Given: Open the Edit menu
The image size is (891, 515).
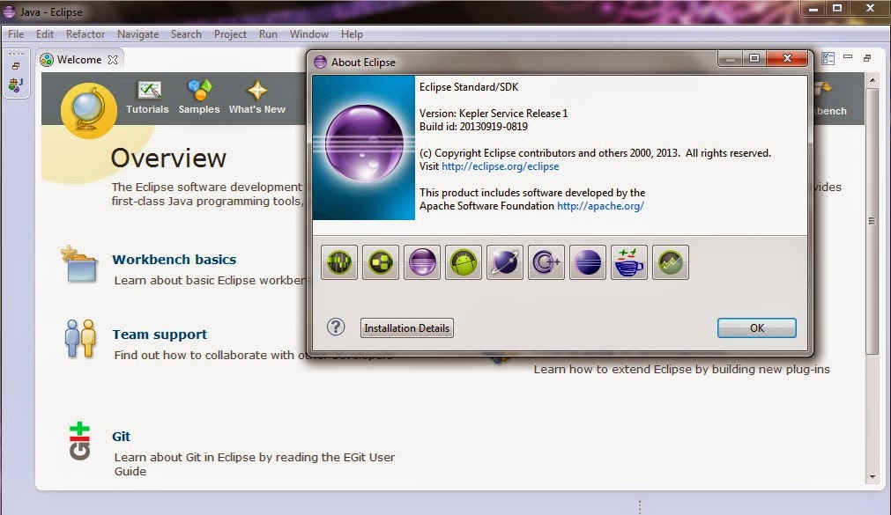Looking at the screenshot, I should (x=45, y=34).
